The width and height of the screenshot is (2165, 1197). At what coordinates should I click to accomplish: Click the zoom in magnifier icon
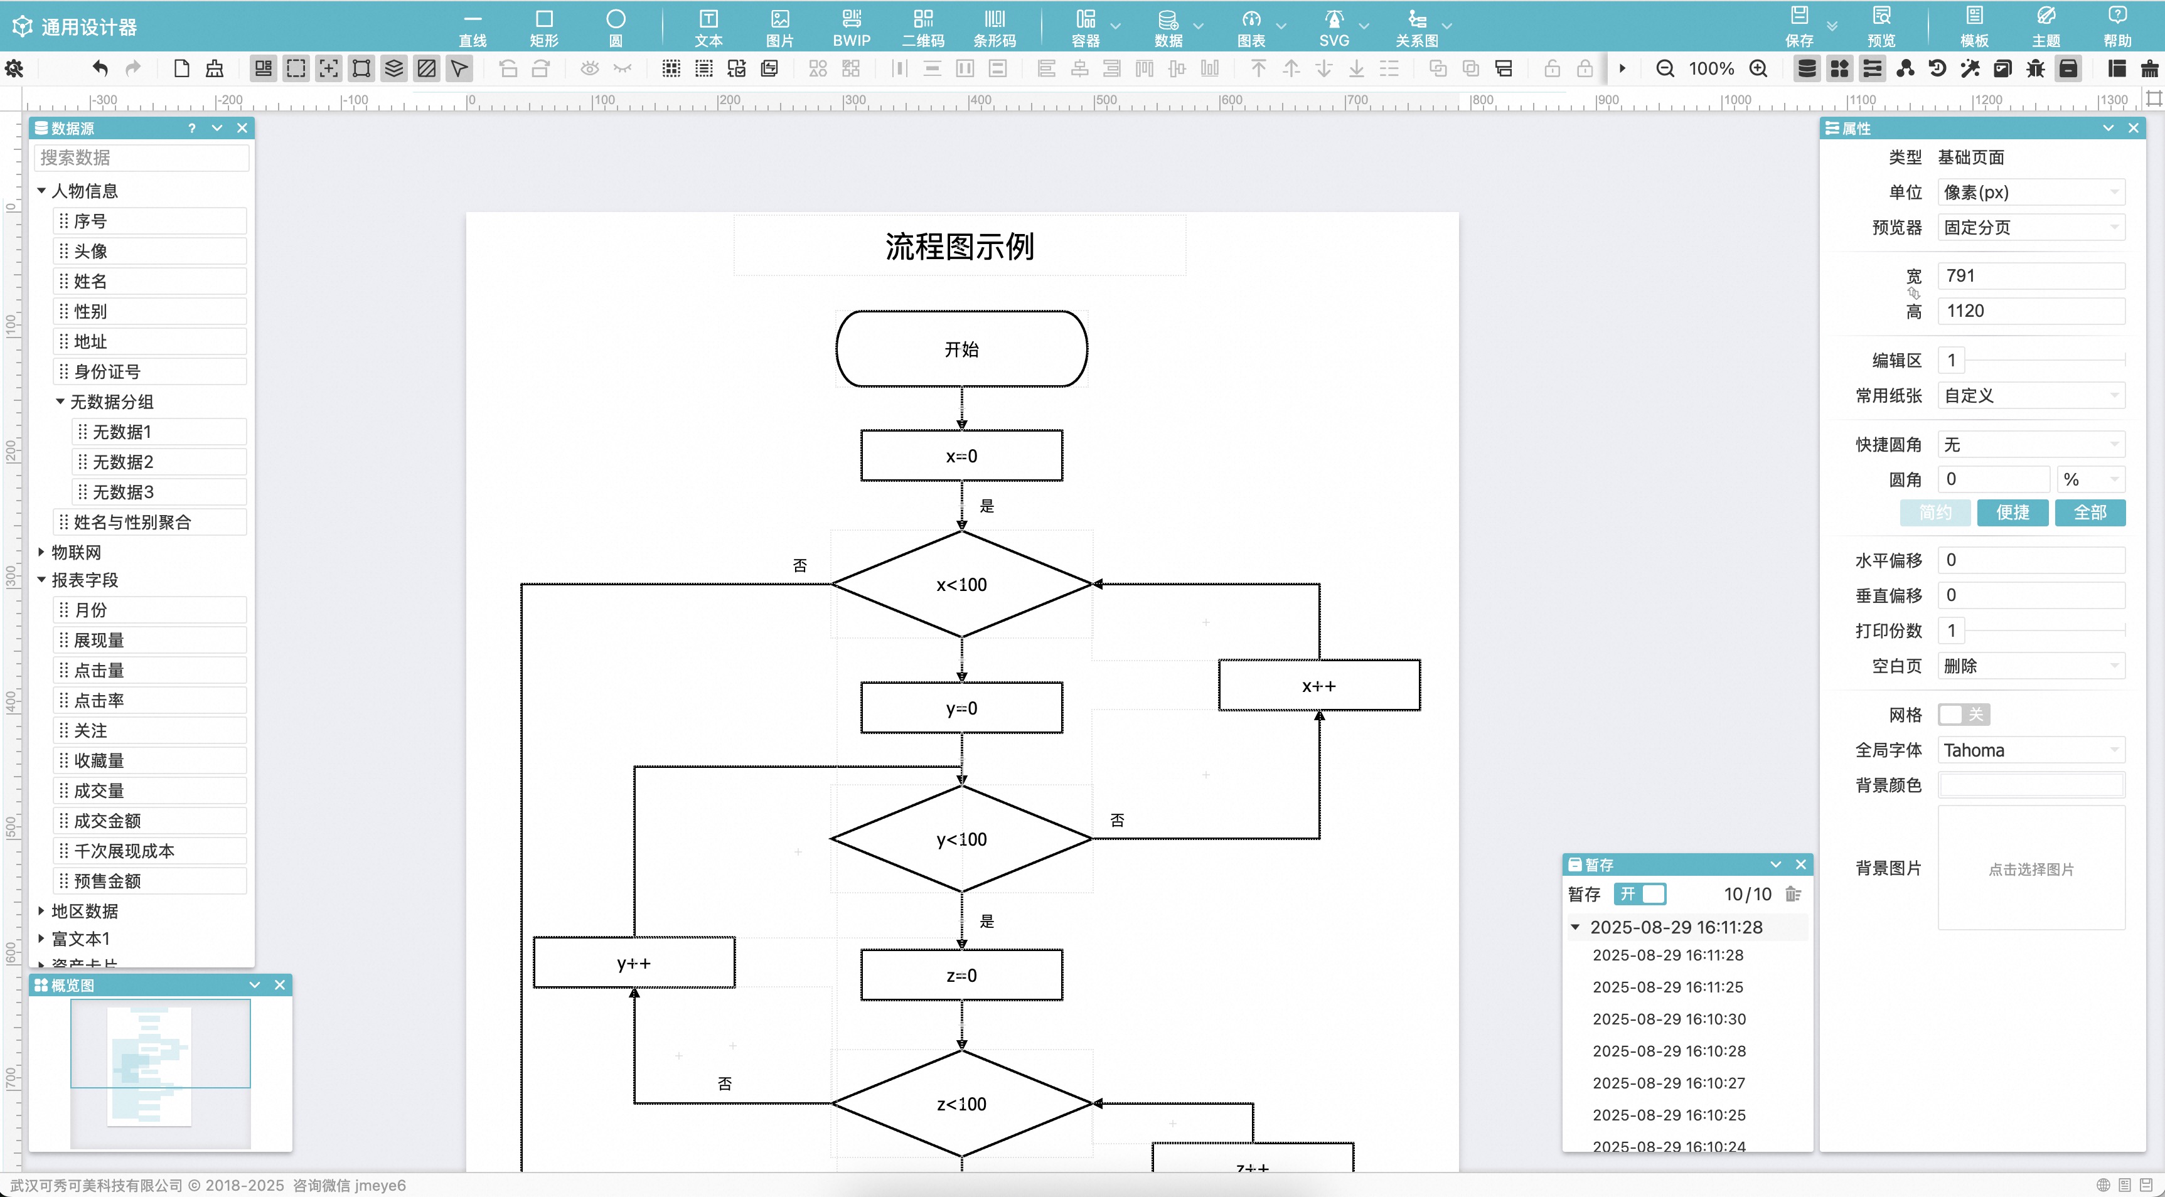(1757, 69)
